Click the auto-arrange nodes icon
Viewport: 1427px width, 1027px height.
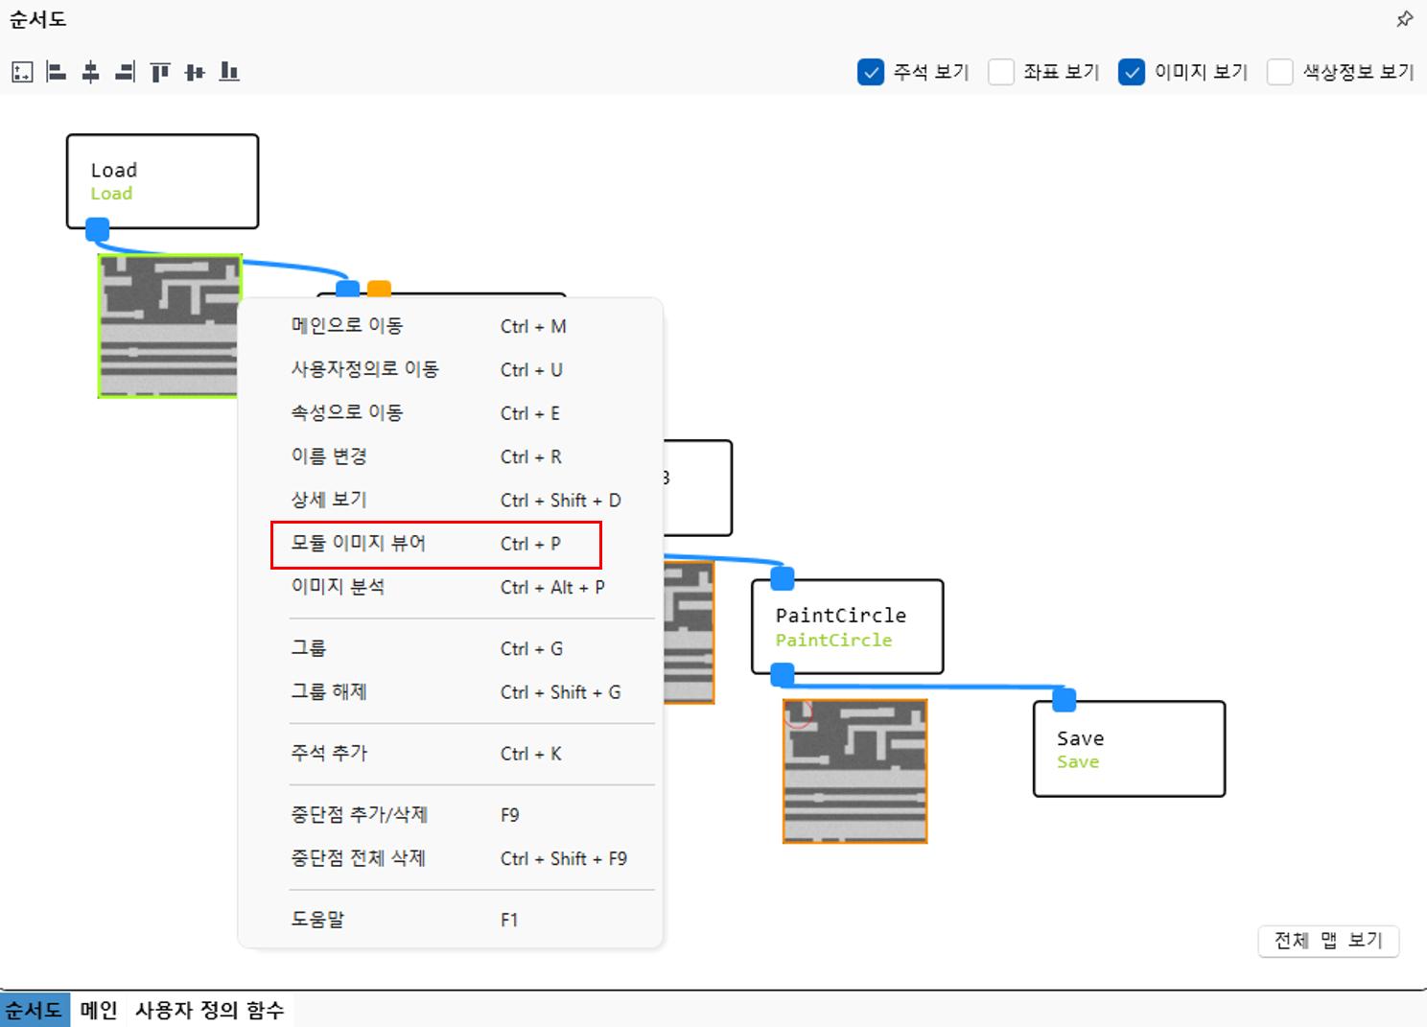[22, 72]
